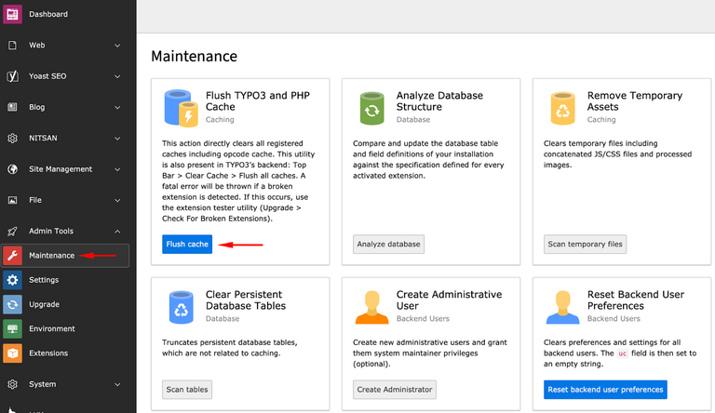Click the Environment module icon
Viewport: 715px width, 413px height.
pyautogui.click(x=12, y=329)
